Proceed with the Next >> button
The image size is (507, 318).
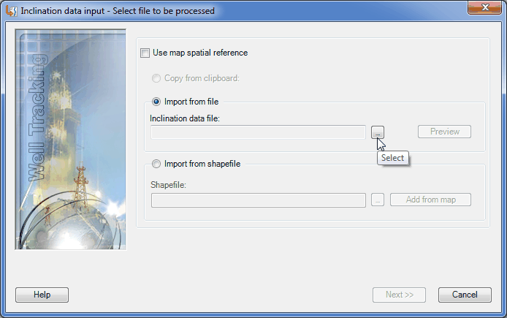399,295
